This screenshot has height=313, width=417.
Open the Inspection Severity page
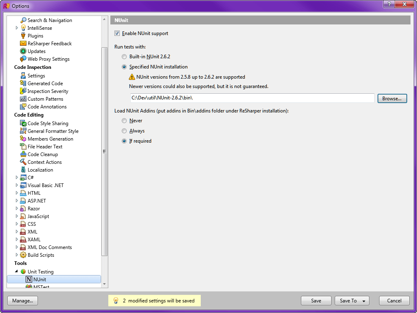[x=48, y=91]
